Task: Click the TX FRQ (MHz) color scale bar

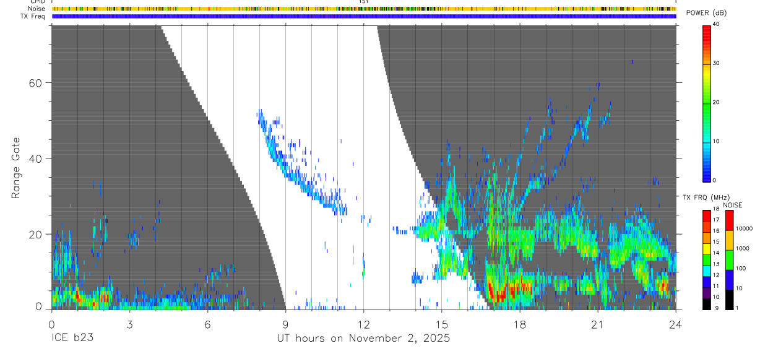Action: click(x=706, y=259)
